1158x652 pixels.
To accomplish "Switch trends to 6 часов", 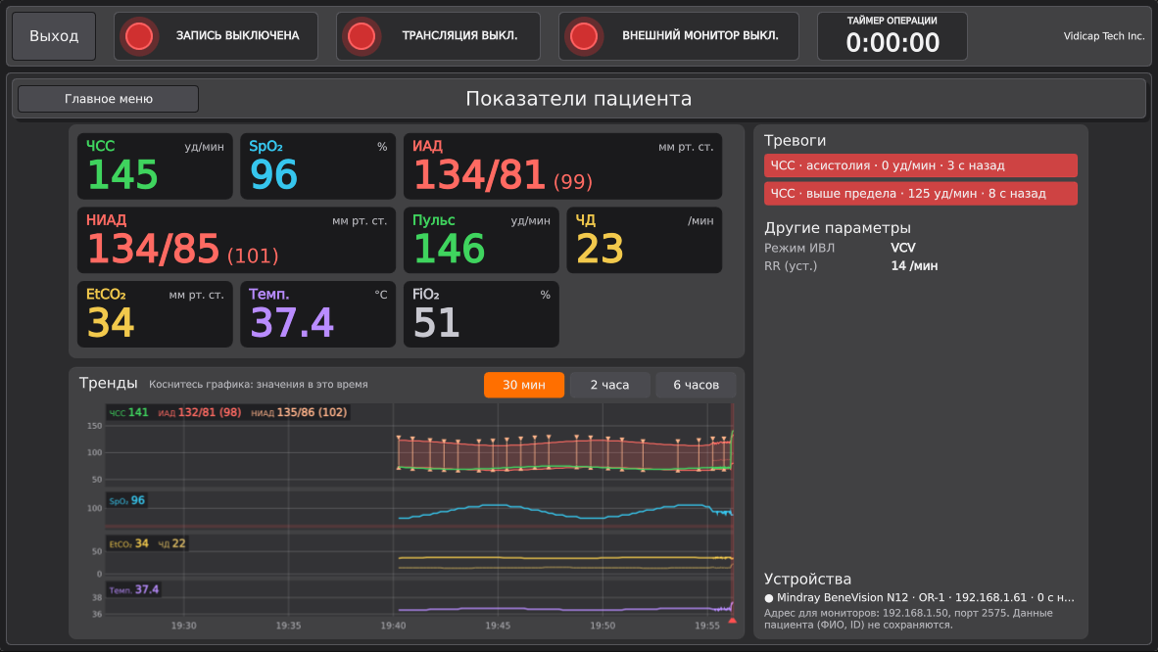I will point(696,385).
